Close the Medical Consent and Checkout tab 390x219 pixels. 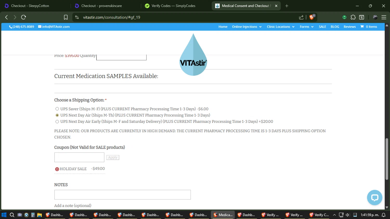[x=276, y=6]
